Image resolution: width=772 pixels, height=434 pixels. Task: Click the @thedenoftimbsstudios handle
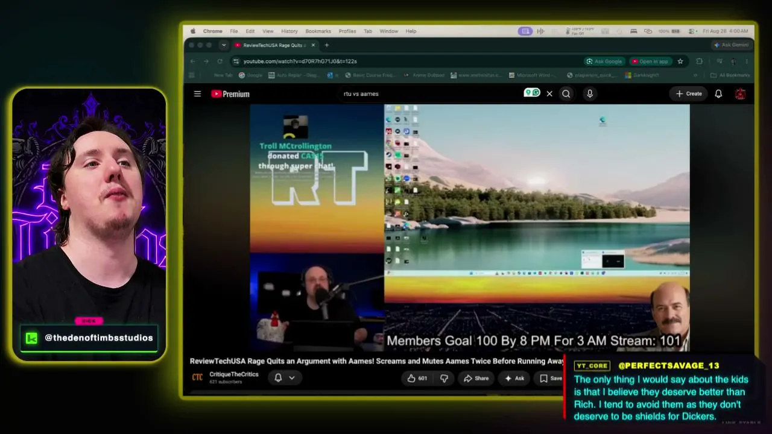click(x=99, y=338)
